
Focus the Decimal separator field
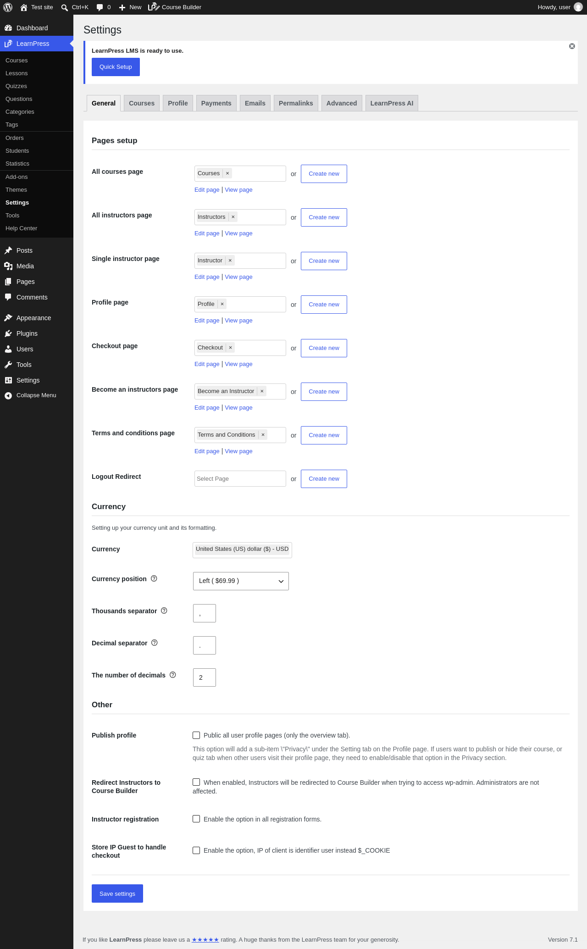click(205, 645)
